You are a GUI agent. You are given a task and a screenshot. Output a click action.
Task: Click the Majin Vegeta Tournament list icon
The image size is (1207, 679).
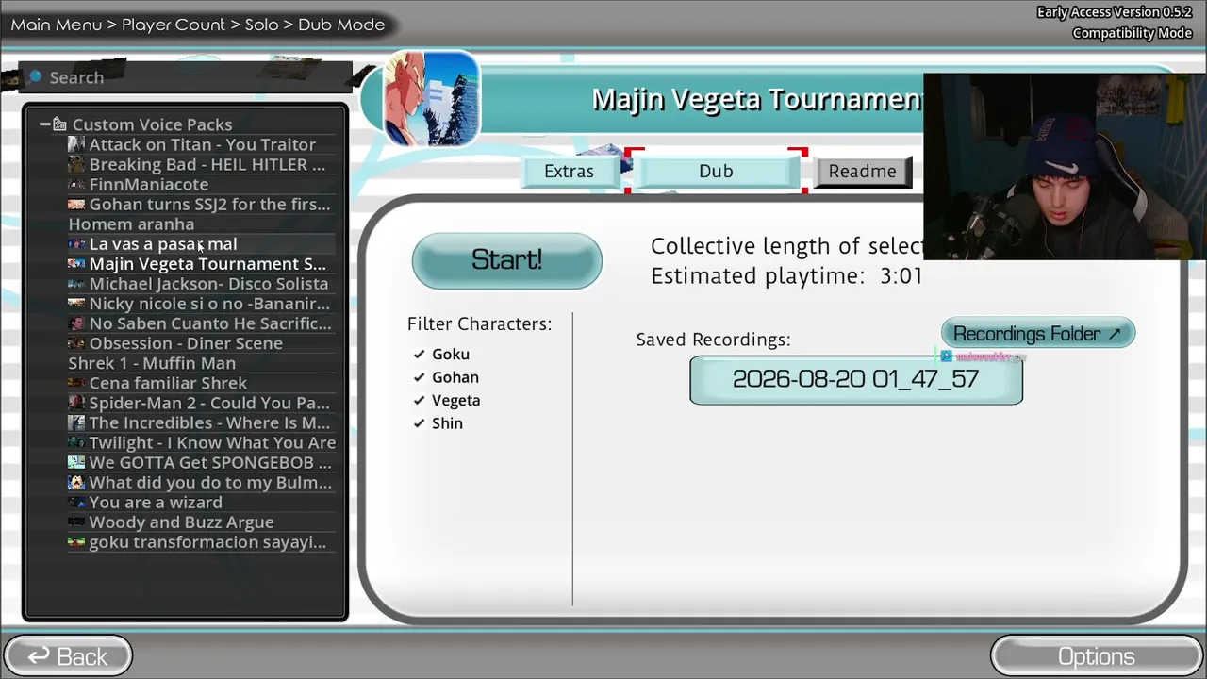76,263
